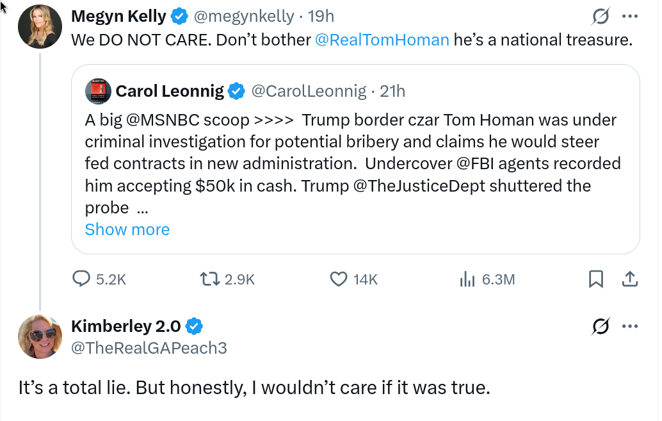Screen dimensions: 662x421
Task: Click the @megynkelly handle
Action: tap(241, 16)
